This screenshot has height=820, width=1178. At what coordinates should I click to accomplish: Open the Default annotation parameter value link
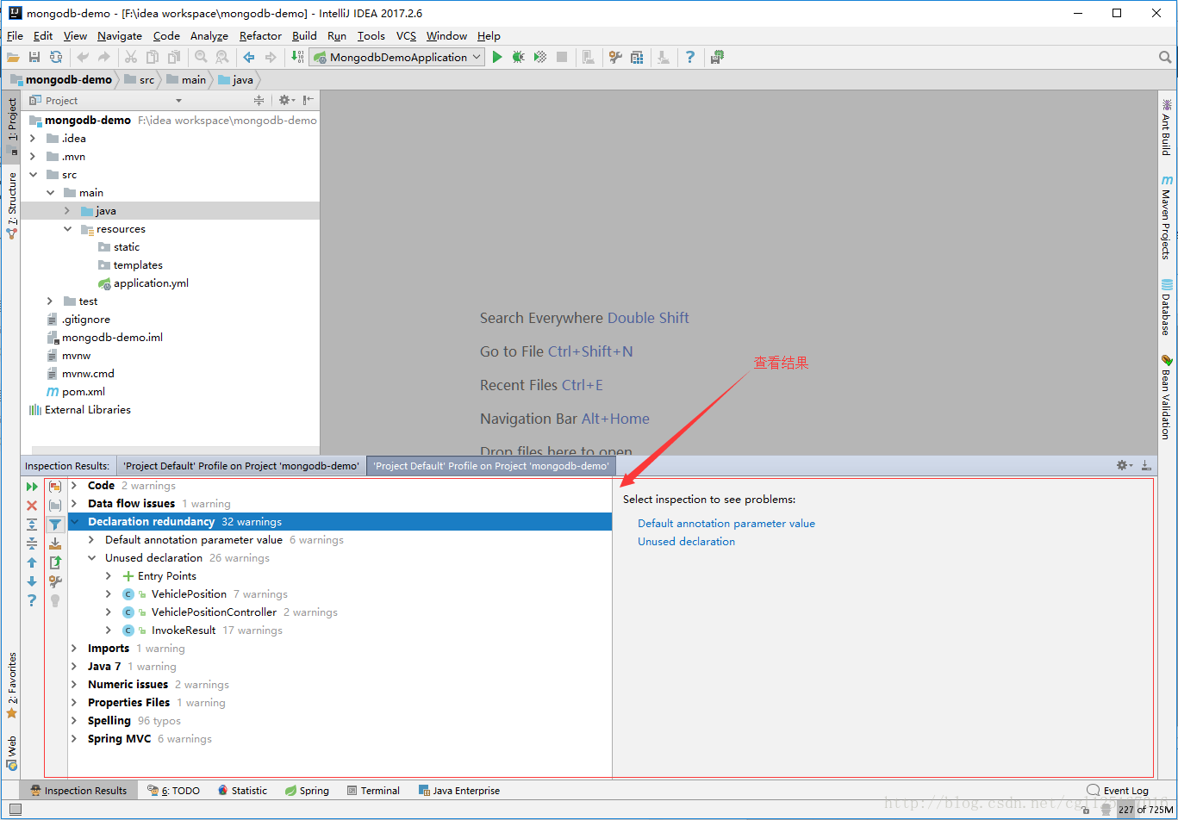(x=726, y=524)
